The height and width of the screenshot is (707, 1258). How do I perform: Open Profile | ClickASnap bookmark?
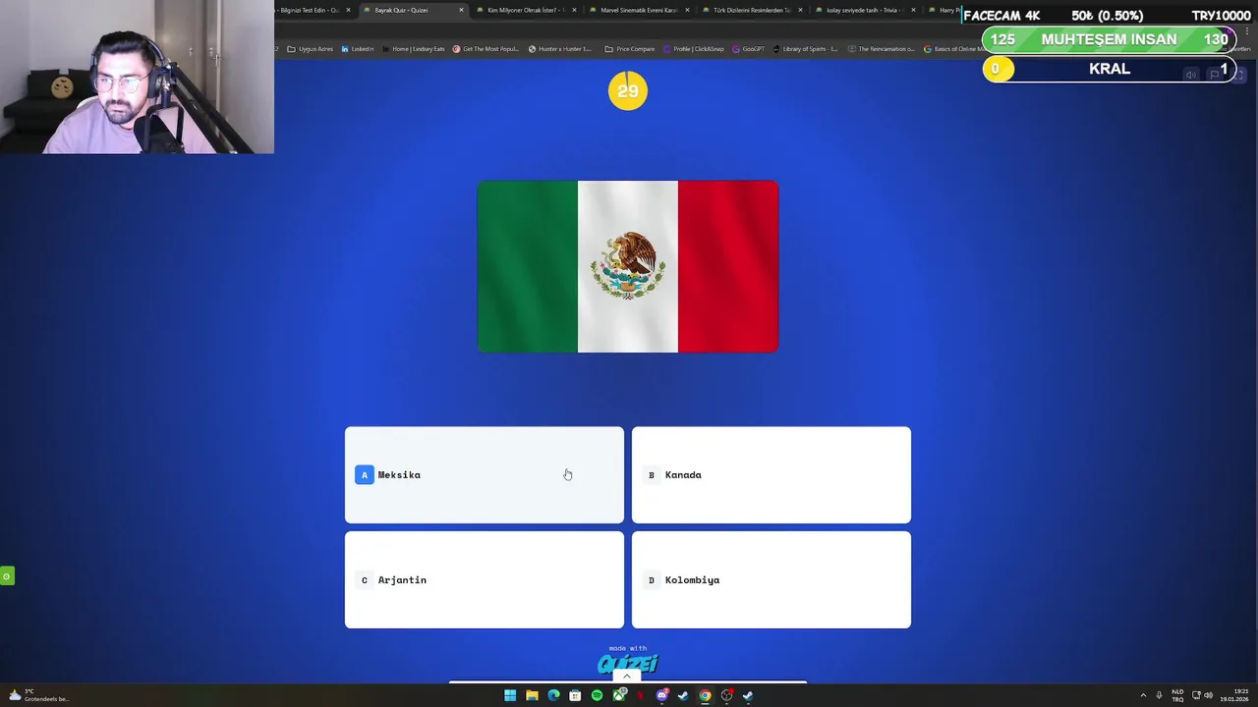click(x=694, y=49)
